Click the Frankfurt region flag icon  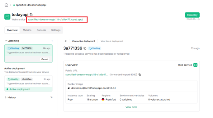click(103, 100)
